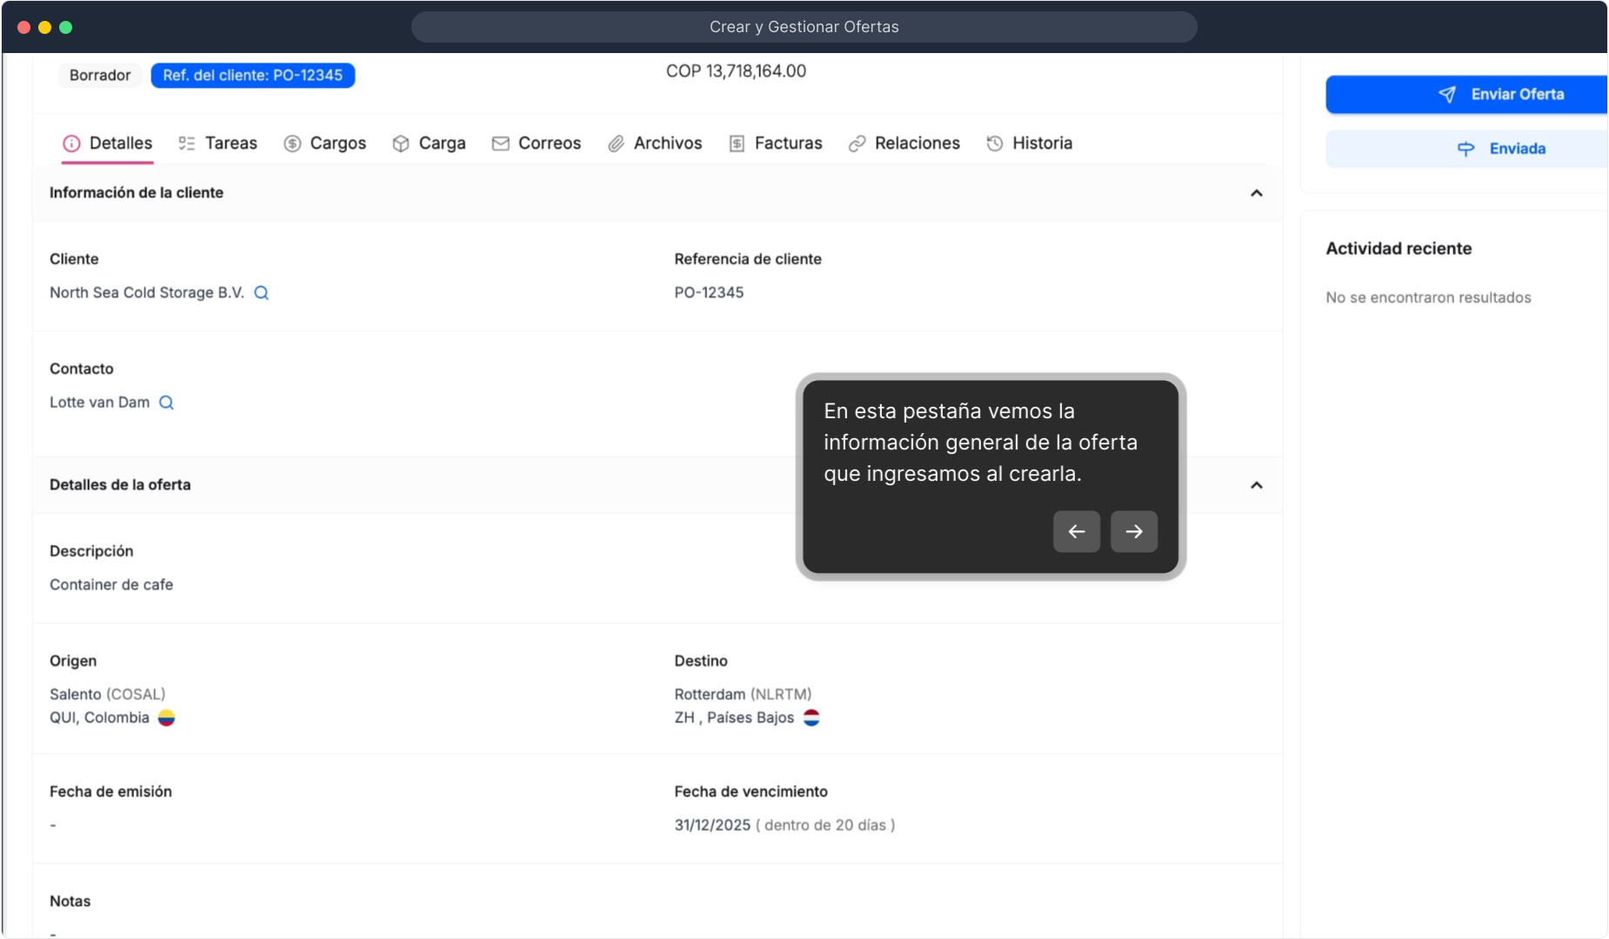Go to next tour step with right arrow

pyautogui.click(x=1133, y=531)
